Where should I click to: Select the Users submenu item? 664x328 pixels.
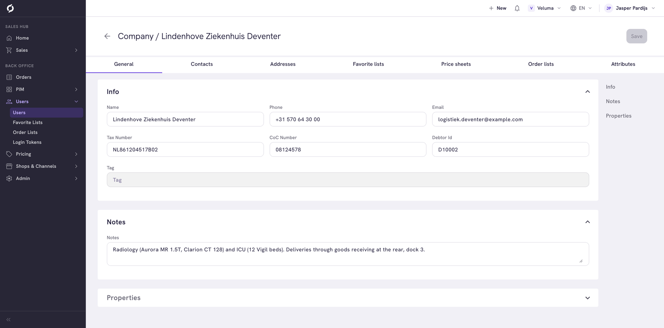[x=46, y=113]
